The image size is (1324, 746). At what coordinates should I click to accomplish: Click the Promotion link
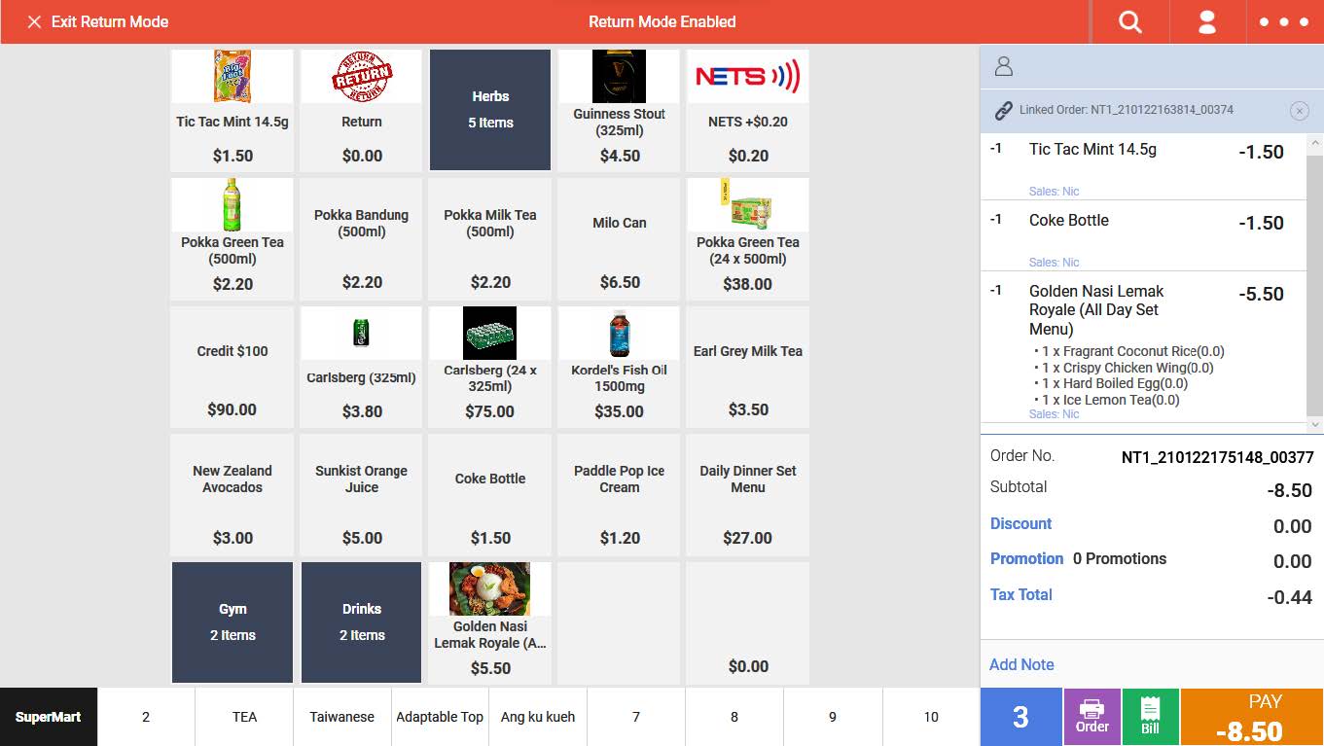[1026, 558]
